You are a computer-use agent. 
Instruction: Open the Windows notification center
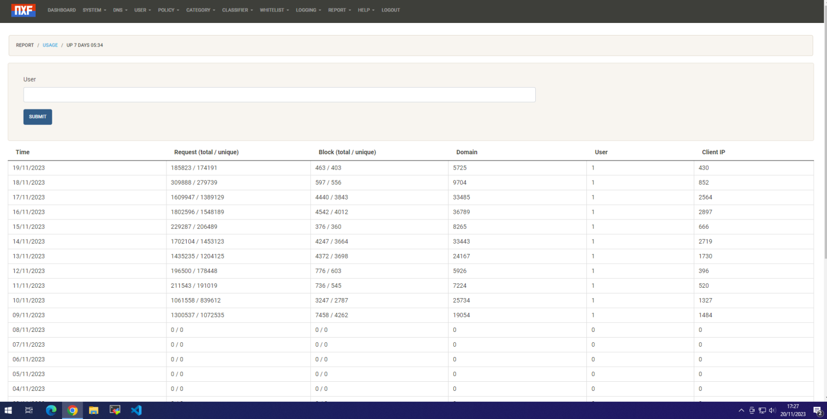(817, 410)
